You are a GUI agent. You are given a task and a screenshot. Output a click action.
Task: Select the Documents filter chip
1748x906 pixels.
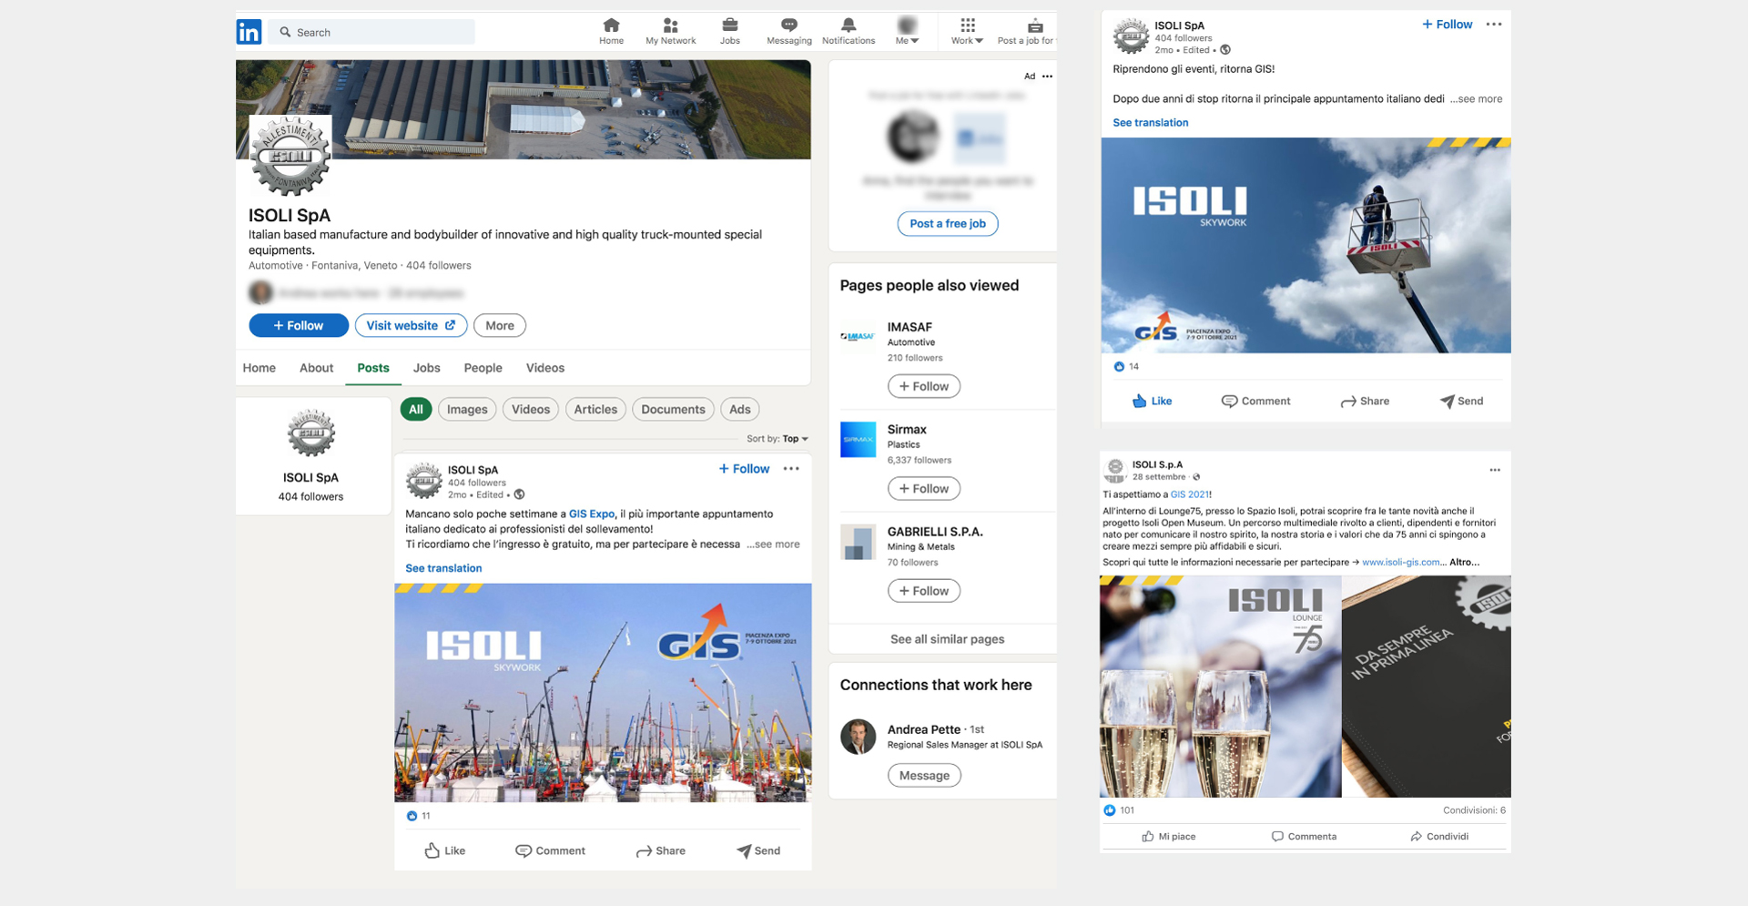click(673, 410)
